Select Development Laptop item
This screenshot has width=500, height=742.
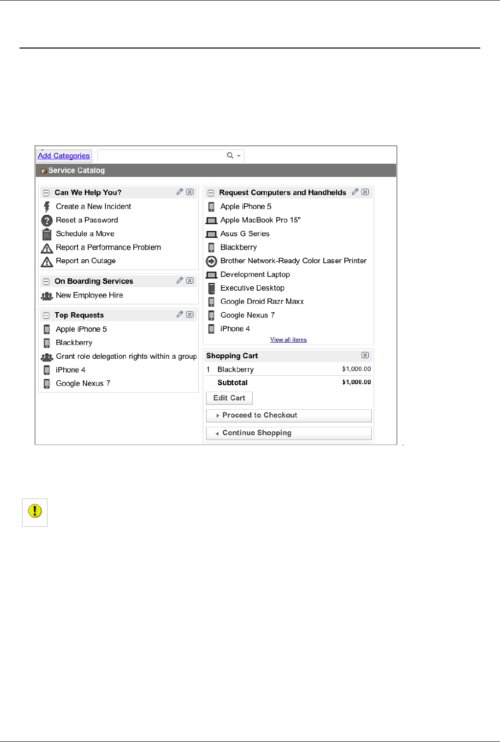tap(255, 275)
